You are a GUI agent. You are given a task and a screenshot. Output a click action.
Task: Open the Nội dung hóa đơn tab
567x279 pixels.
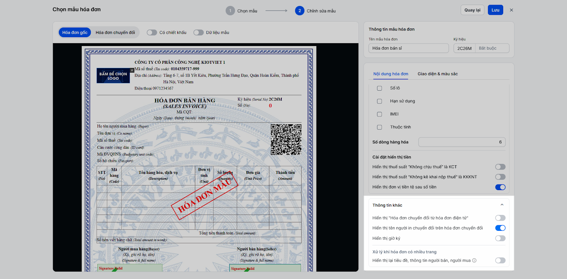(391, 74)
